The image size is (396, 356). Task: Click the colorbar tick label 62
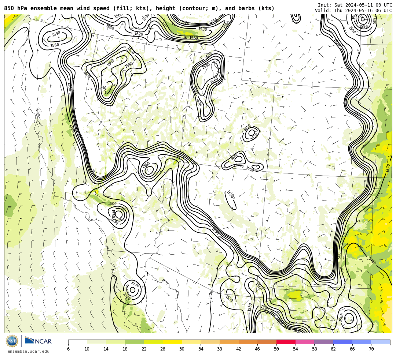[333, 349]
